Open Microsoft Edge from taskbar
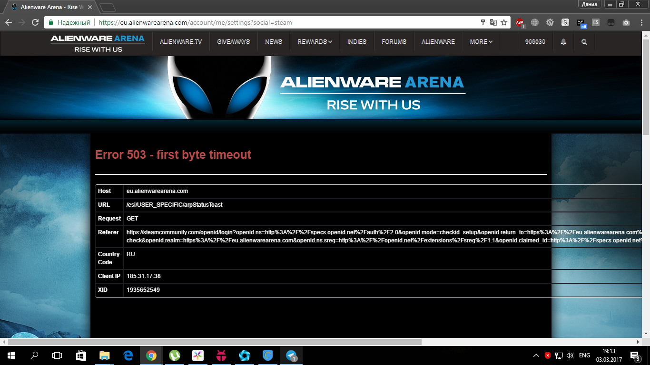Viewport: 650px width, 365px height. [x=128, y=355]
